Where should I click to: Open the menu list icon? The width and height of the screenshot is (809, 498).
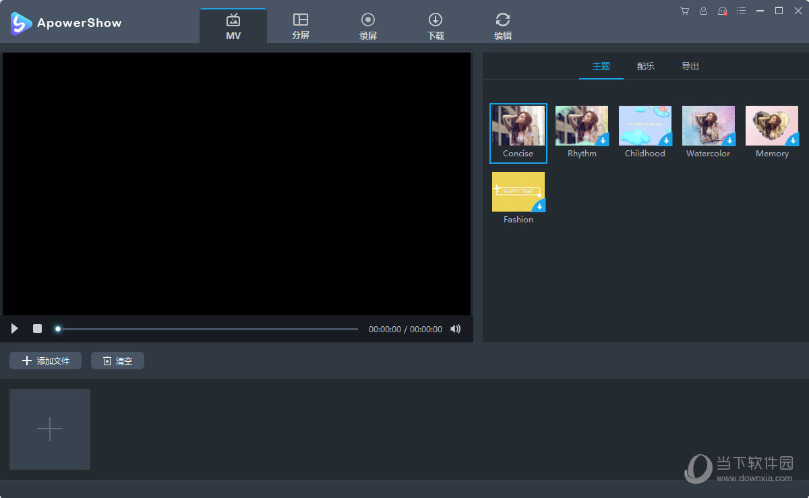(742, 11)
